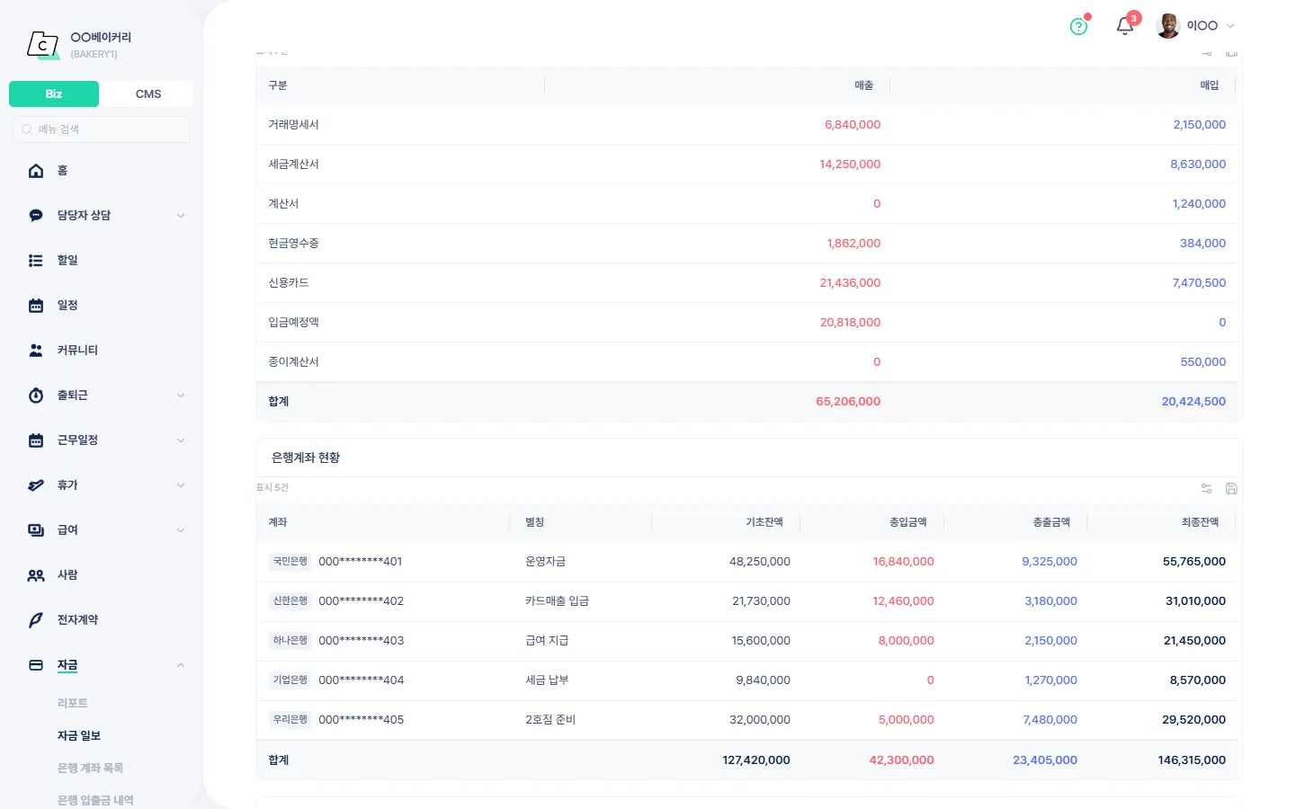This screenshot has width=1295, height=809.
Task: Open the 은행 입출금 내역 submenu item
Action: coord(95,800)
